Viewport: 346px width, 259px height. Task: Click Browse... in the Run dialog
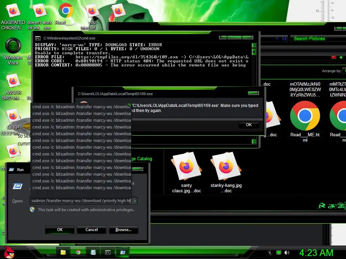pos(124,229)
